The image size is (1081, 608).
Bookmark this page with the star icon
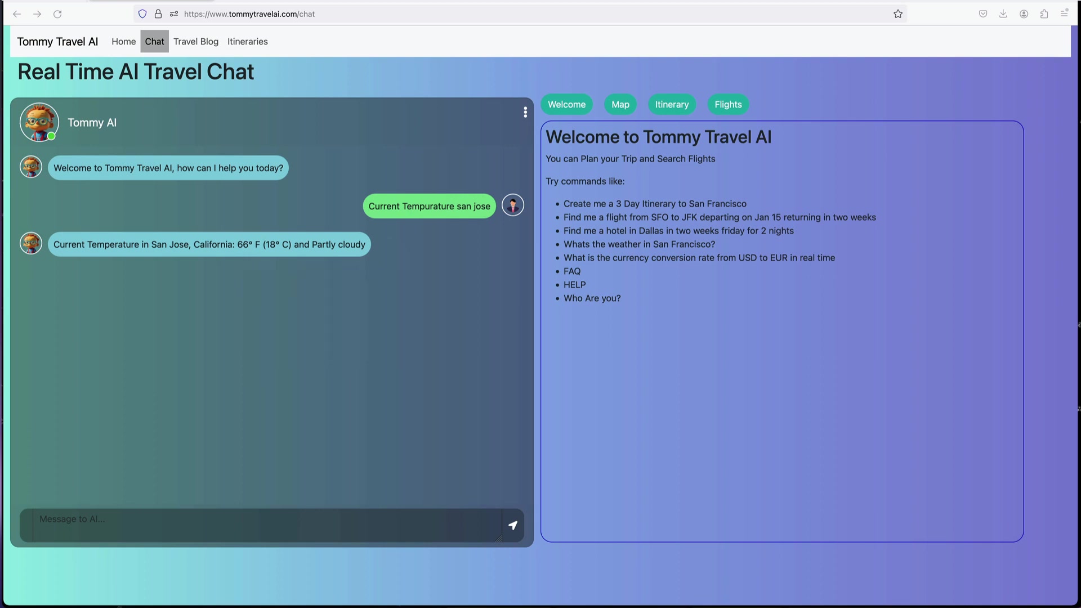point(898,14)
